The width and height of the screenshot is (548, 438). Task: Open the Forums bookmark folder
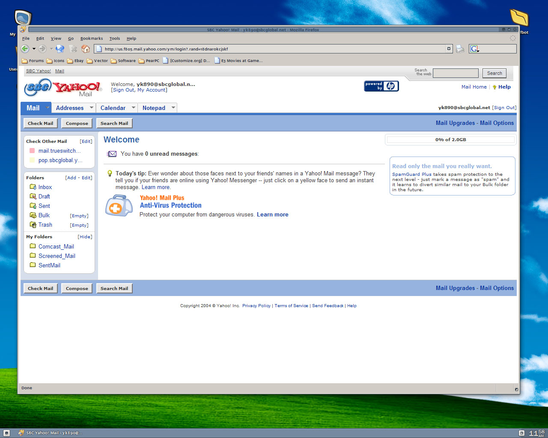coord(33,61)
